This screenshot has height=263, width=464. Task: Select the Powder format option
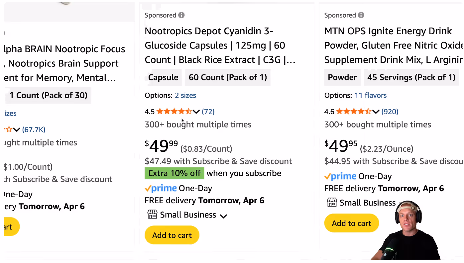point(342,77)
